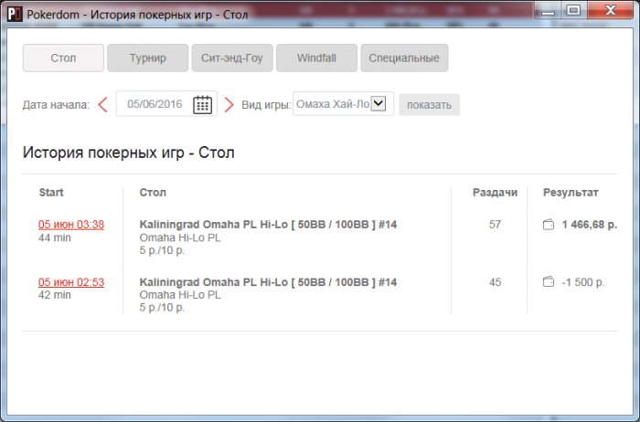The height and width of the screenshot is (422, 640).
Task: Click hands count 57
Action: [495, 225]
